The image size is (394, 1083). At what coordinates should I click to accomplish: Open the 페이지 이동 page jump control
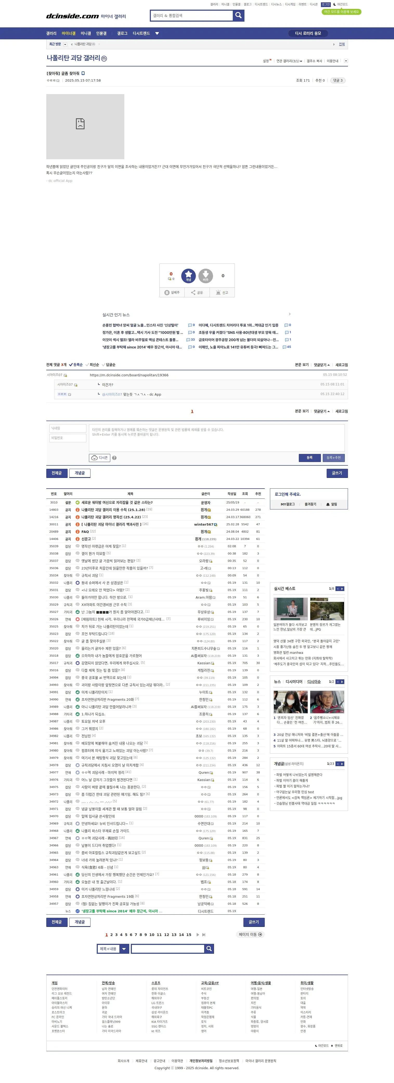tap(250, 934)
